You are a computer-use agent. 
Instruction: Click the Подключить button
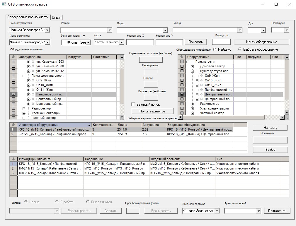[x=277, y=211]
